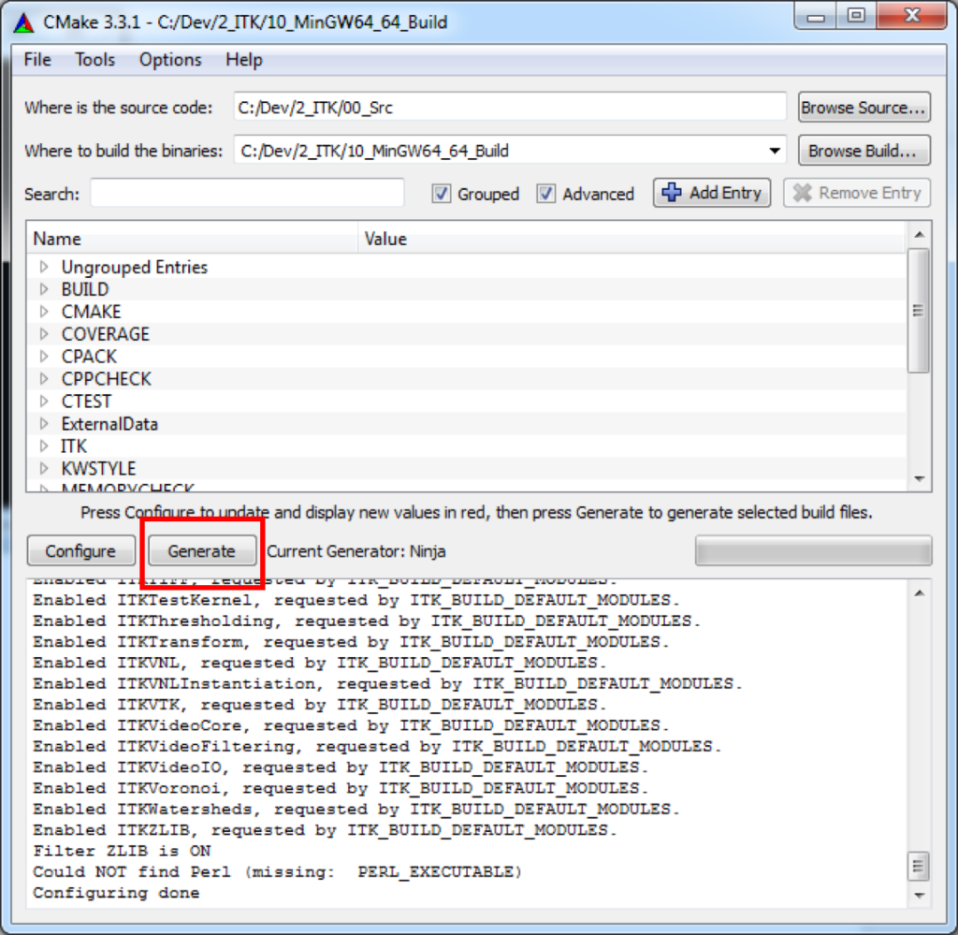Open the Tools menu
Viewport: 958px width, 935px height.
coord(94,59)
